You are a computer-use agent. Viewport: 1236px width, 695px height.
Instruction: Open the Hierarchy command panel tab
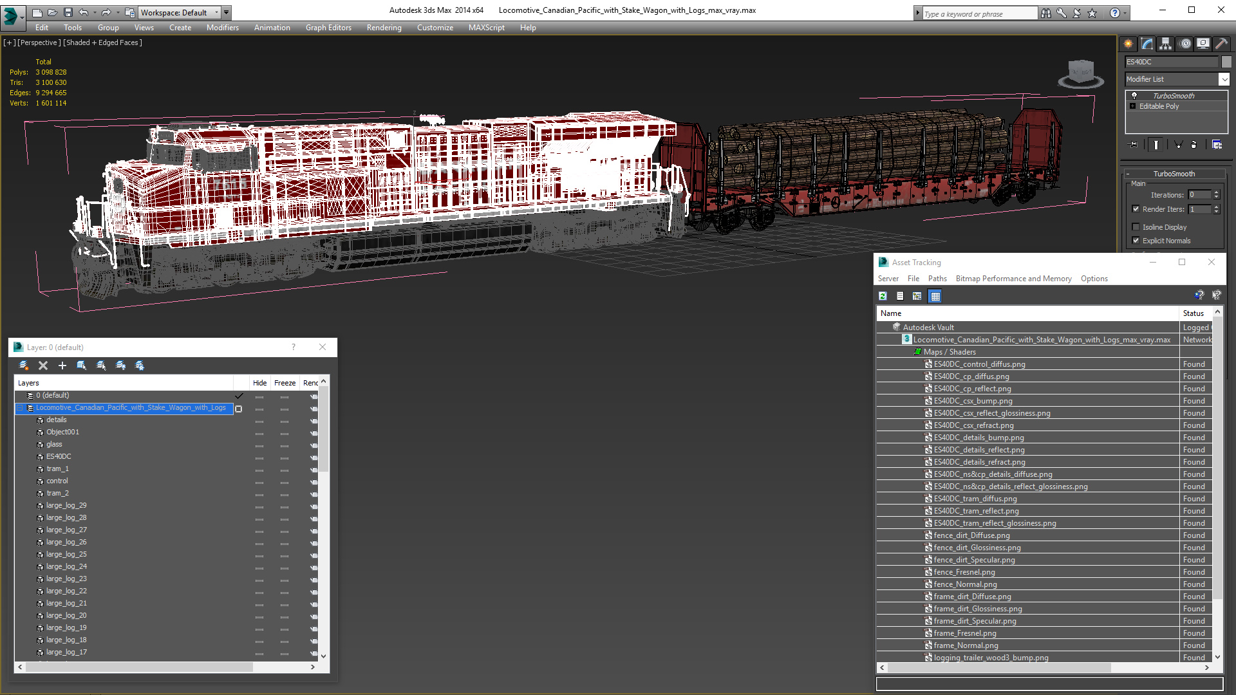click(x=1166, y=44)
